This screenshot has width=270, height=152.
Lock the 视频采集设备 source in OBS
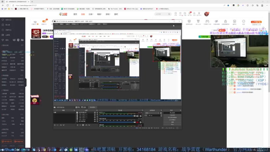(x=97, y=112)
